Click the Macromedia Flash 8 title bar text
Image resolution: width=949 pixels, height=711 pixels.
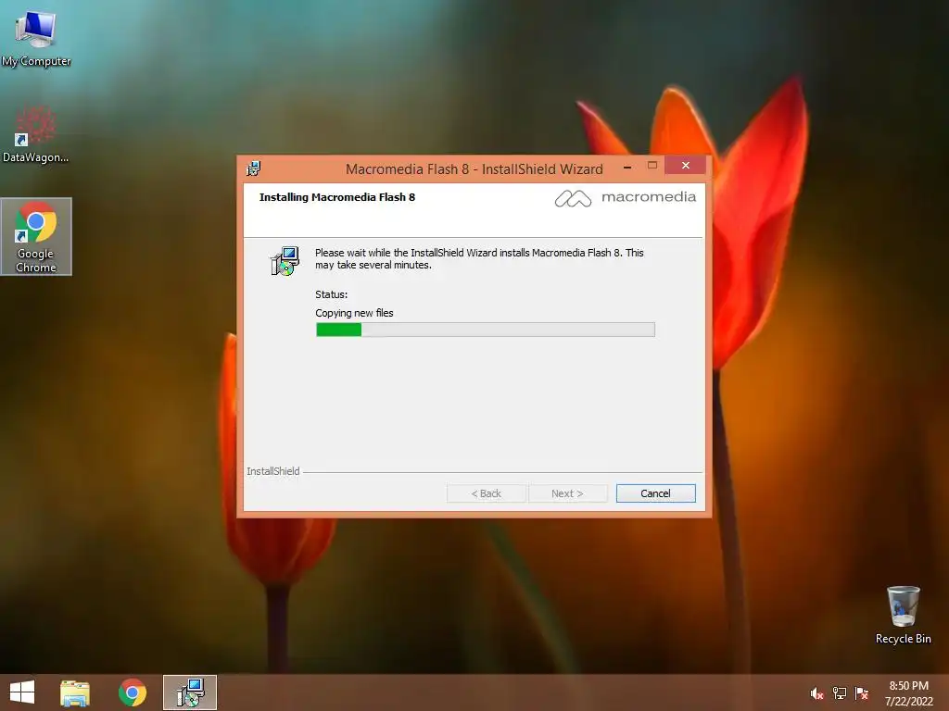[474, 169]
